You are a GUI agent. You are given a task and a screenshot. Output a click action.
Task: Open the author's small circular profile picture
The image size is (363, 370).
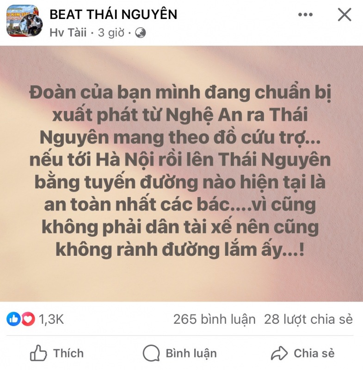tap(31, 25)
